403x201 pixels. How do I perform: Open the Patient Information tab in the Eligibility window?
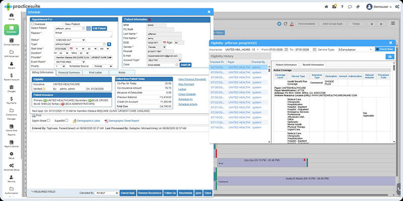pos(286,64)
